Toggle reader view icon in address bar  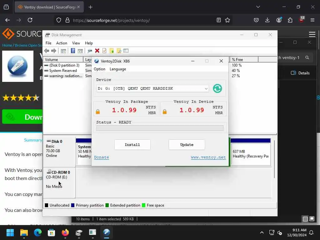[x=218, y=20]
